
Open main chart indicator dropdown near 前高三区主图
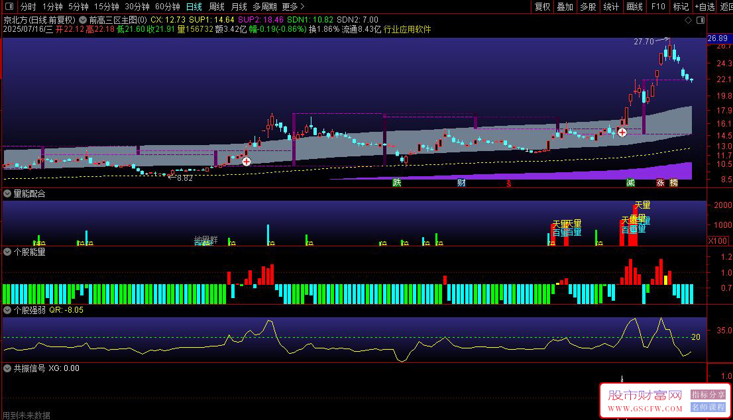83,20
